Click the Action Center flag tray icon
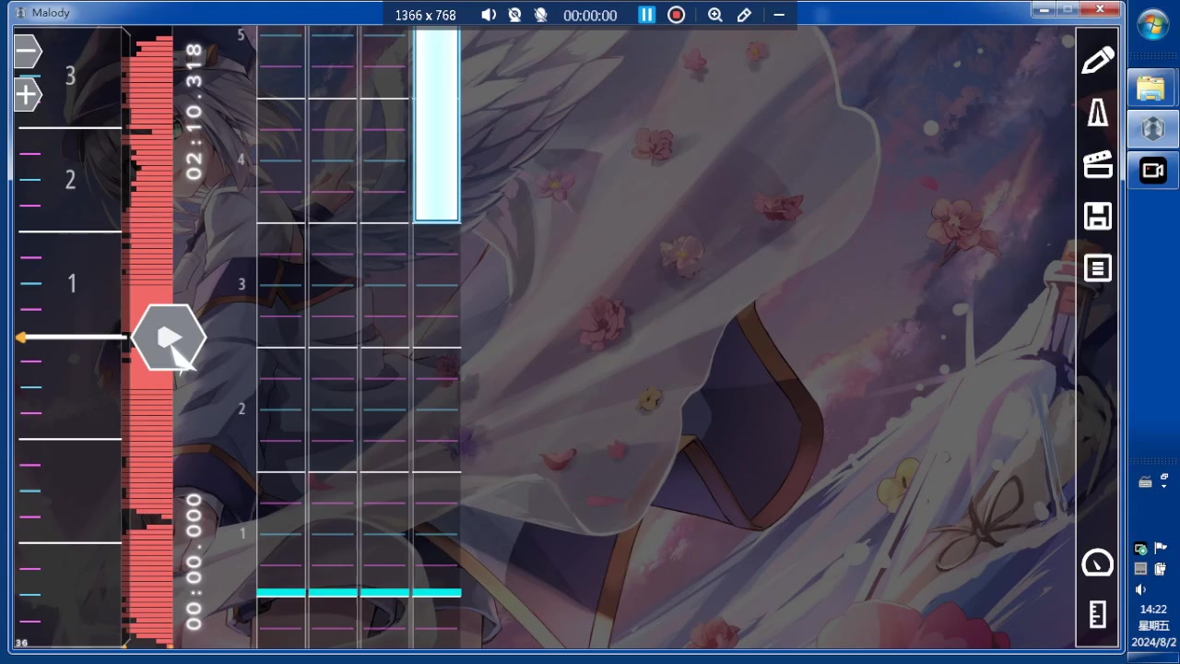The height and width of the screenshot is (664, 1180). tap(1161, 549)
